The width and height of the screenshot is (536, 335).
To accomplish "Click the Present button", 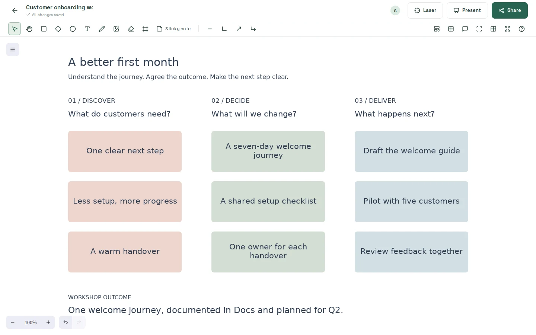I will (467, 10).
